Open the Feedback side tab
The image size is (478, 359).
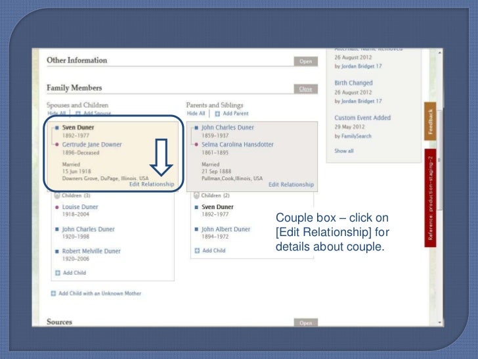click(x=430, y=121)
